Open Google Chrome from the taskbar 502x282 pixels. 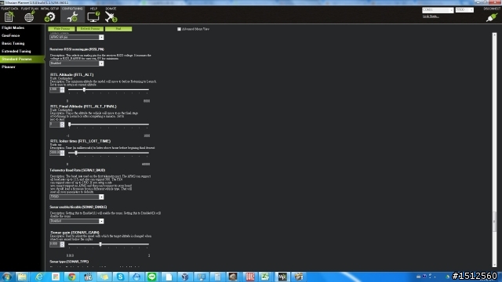pos(71,277)
